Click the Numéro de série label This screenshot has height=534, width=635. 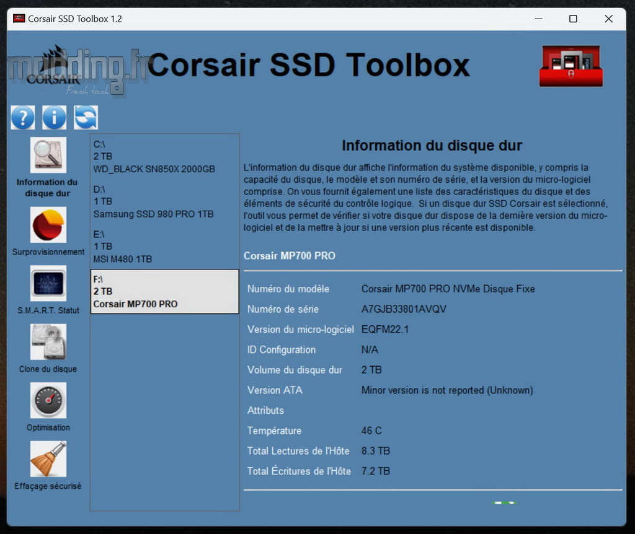(283, 309)
